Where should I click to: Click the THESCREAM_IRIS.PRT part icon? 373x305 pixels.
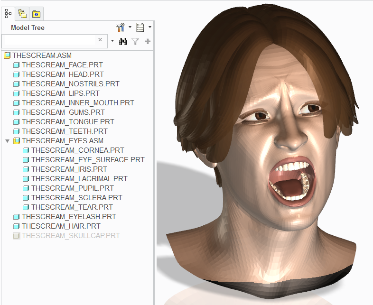[x=26, y=169]
